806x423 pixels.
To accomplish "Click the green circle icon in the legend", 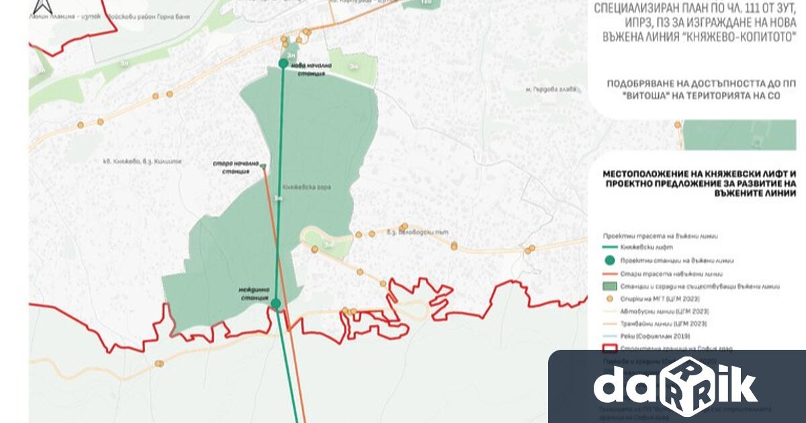I will (x=610, y=261).
